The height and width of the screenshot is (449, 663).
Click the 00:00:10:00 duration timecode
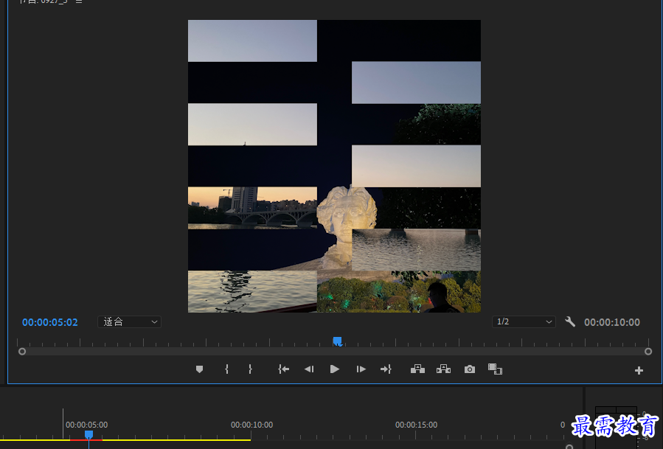pos(612,322)
